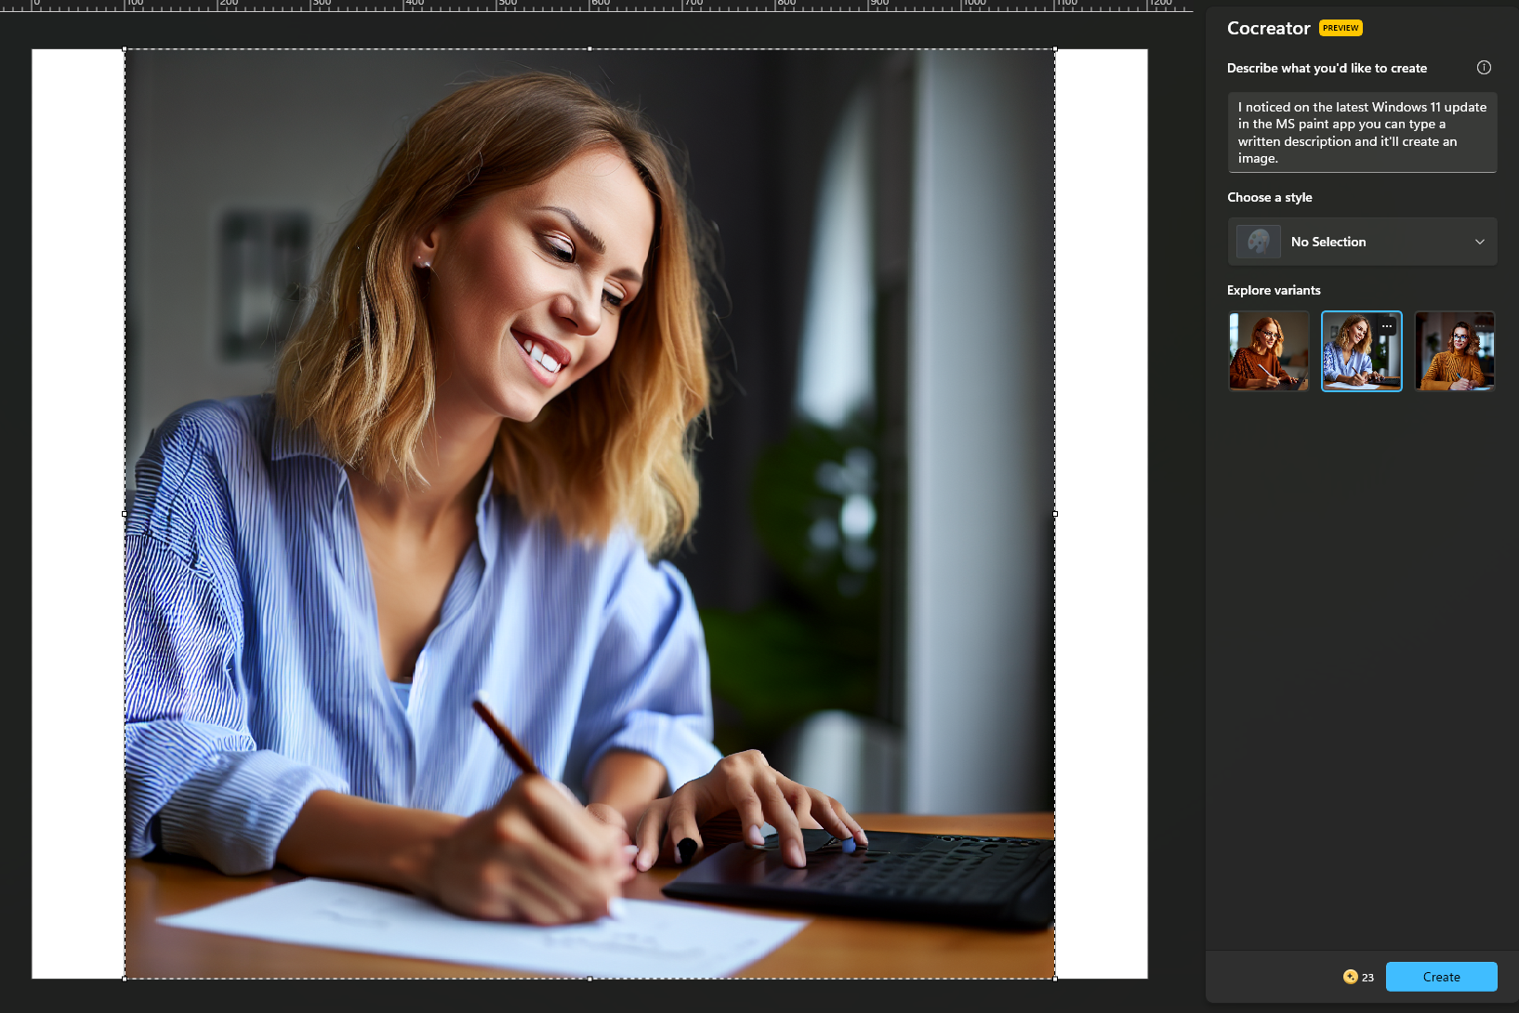Click the right-middle selection handle
This screenshot has width=1519, height=1013.
click(x=1054, y=514)
